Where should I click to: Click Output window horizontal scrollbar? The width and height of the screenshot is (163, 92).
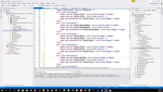coord(77,85)
